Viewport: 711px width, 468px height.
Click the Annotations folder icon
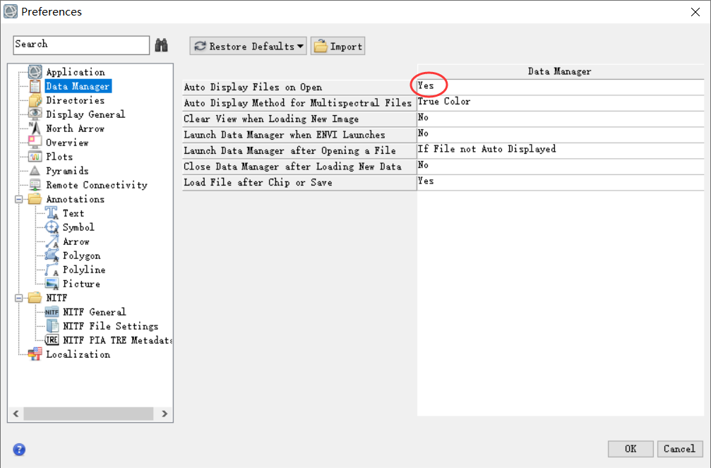(x=35, y=199)
